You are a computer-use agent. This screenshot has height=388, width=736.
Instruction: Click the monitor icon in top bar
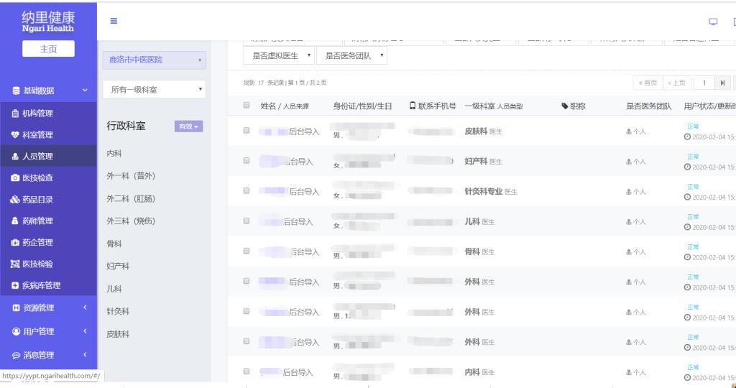point(713,22)
